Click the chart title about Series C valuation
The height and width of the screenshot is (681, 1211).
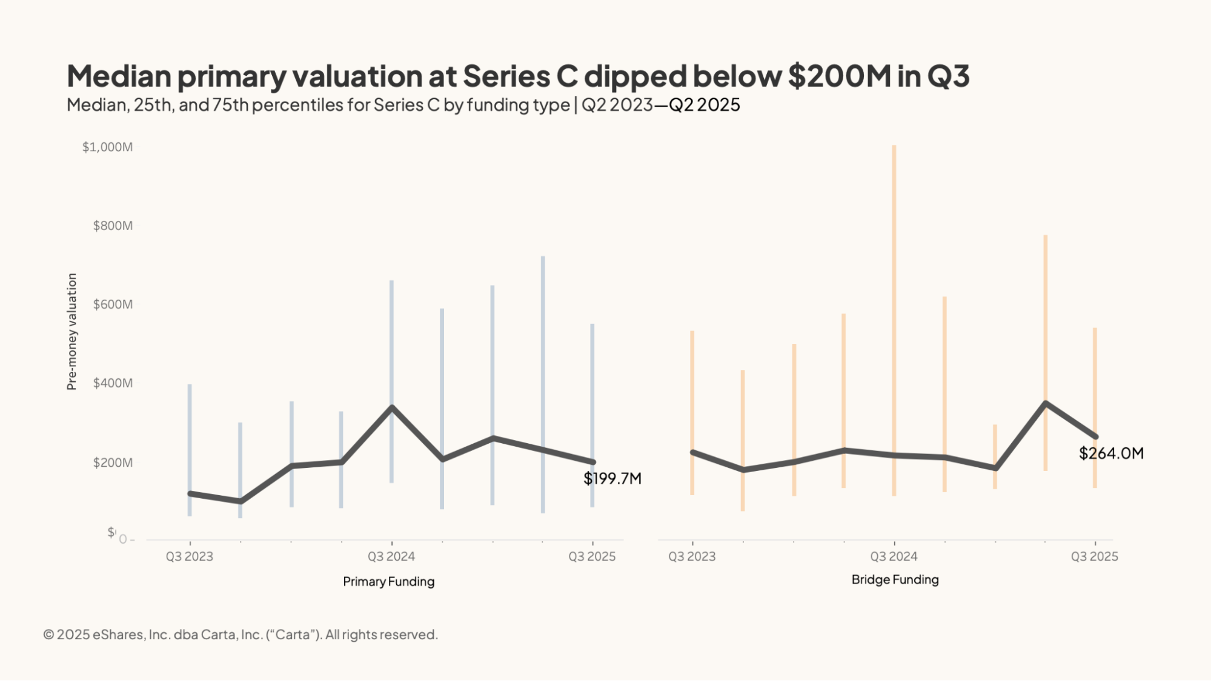(518, 76)
